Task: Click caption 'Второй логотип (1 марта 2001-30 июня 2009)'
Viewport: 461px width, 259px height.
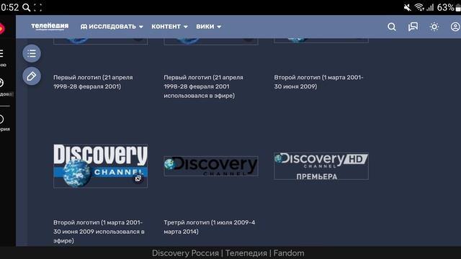Action: (x=318, y=82)
